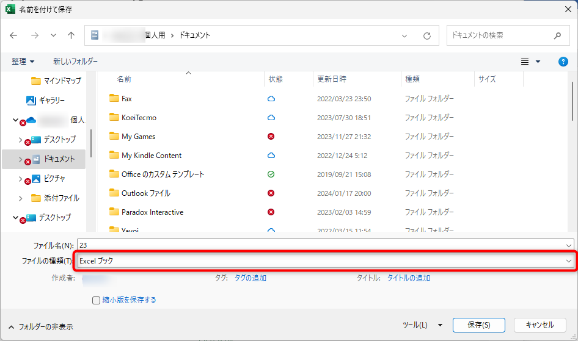Viewport: 578px width, 341px height.
Task: Click ドキュメント segment in address breadcrumb
Action: click(x=195, y=35)
